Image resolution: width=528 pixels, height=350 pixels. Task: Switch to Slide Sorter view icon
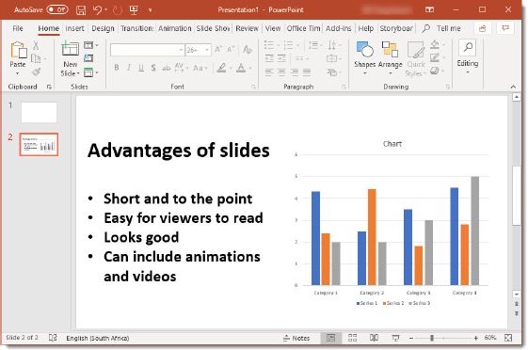[352, 338]
